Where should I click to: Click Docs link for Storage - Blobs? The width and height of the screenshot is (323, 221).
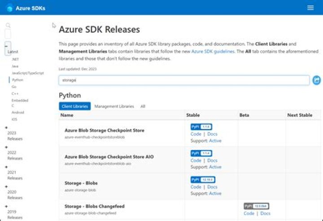tap(212, 187)
